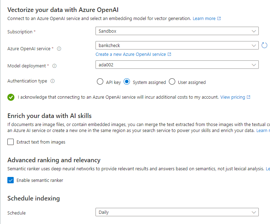
Task: Click Advanced ranking and relevancy heading
Action: coord(54,160)
